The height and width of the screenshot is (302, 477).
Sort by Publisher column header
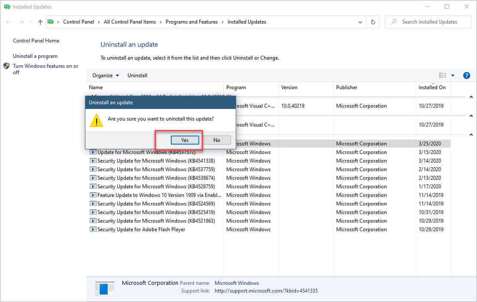374,88
